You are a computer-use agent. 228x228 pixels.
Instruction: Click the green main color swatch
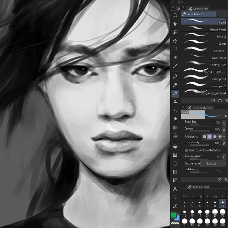(x=174, y=215)
